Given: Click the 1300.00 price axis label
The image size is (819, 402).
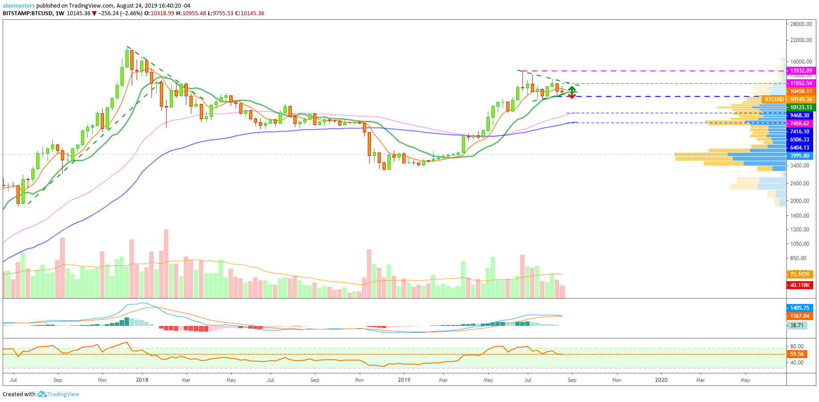Looking at the screenshot, I should (800, 230).
